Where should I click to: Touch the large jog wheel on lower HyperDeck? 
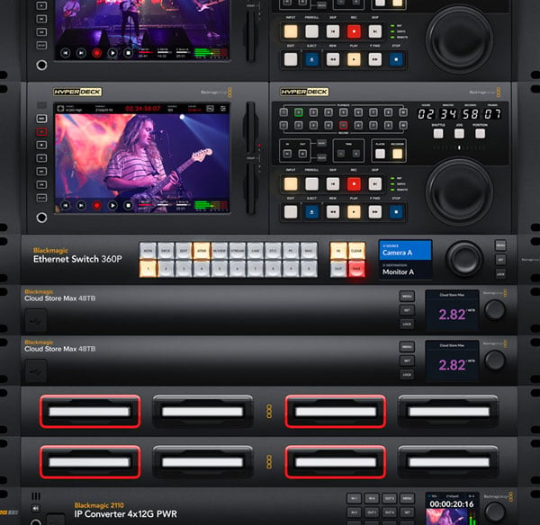pos(459,192)
